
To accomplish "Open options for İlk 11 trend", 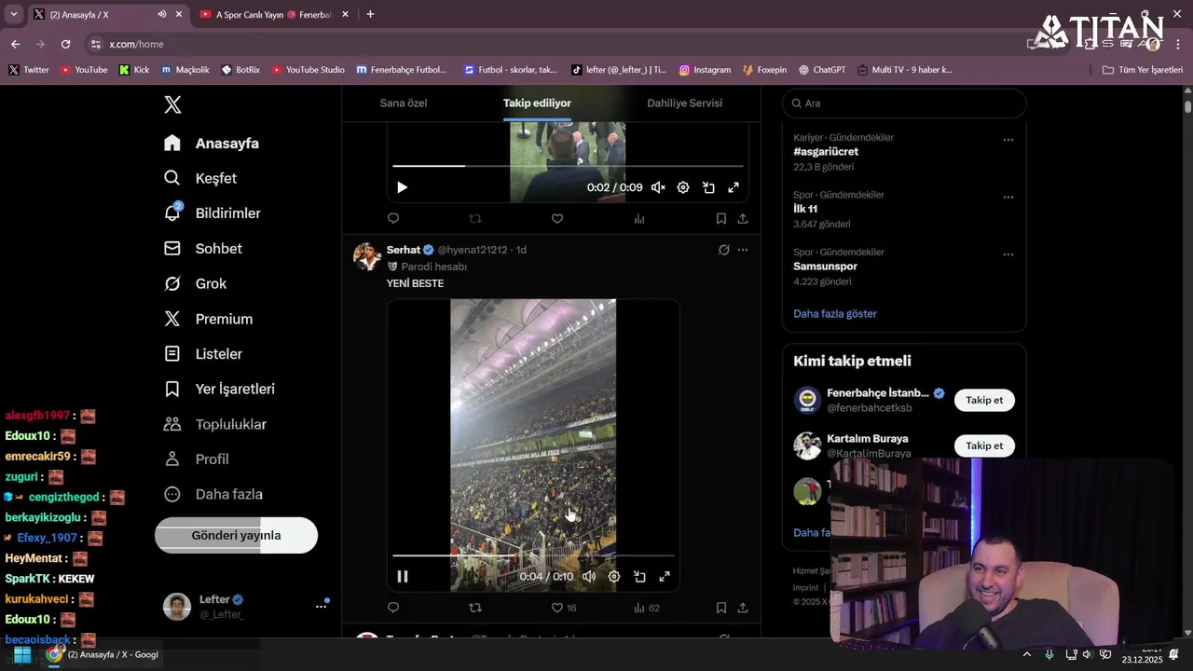I will [1008, 197].
